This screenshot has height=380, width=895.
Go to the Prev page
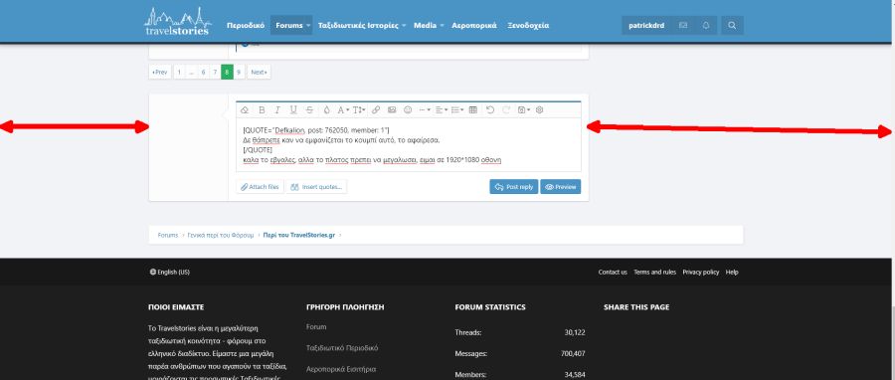(x=160, y=72)
